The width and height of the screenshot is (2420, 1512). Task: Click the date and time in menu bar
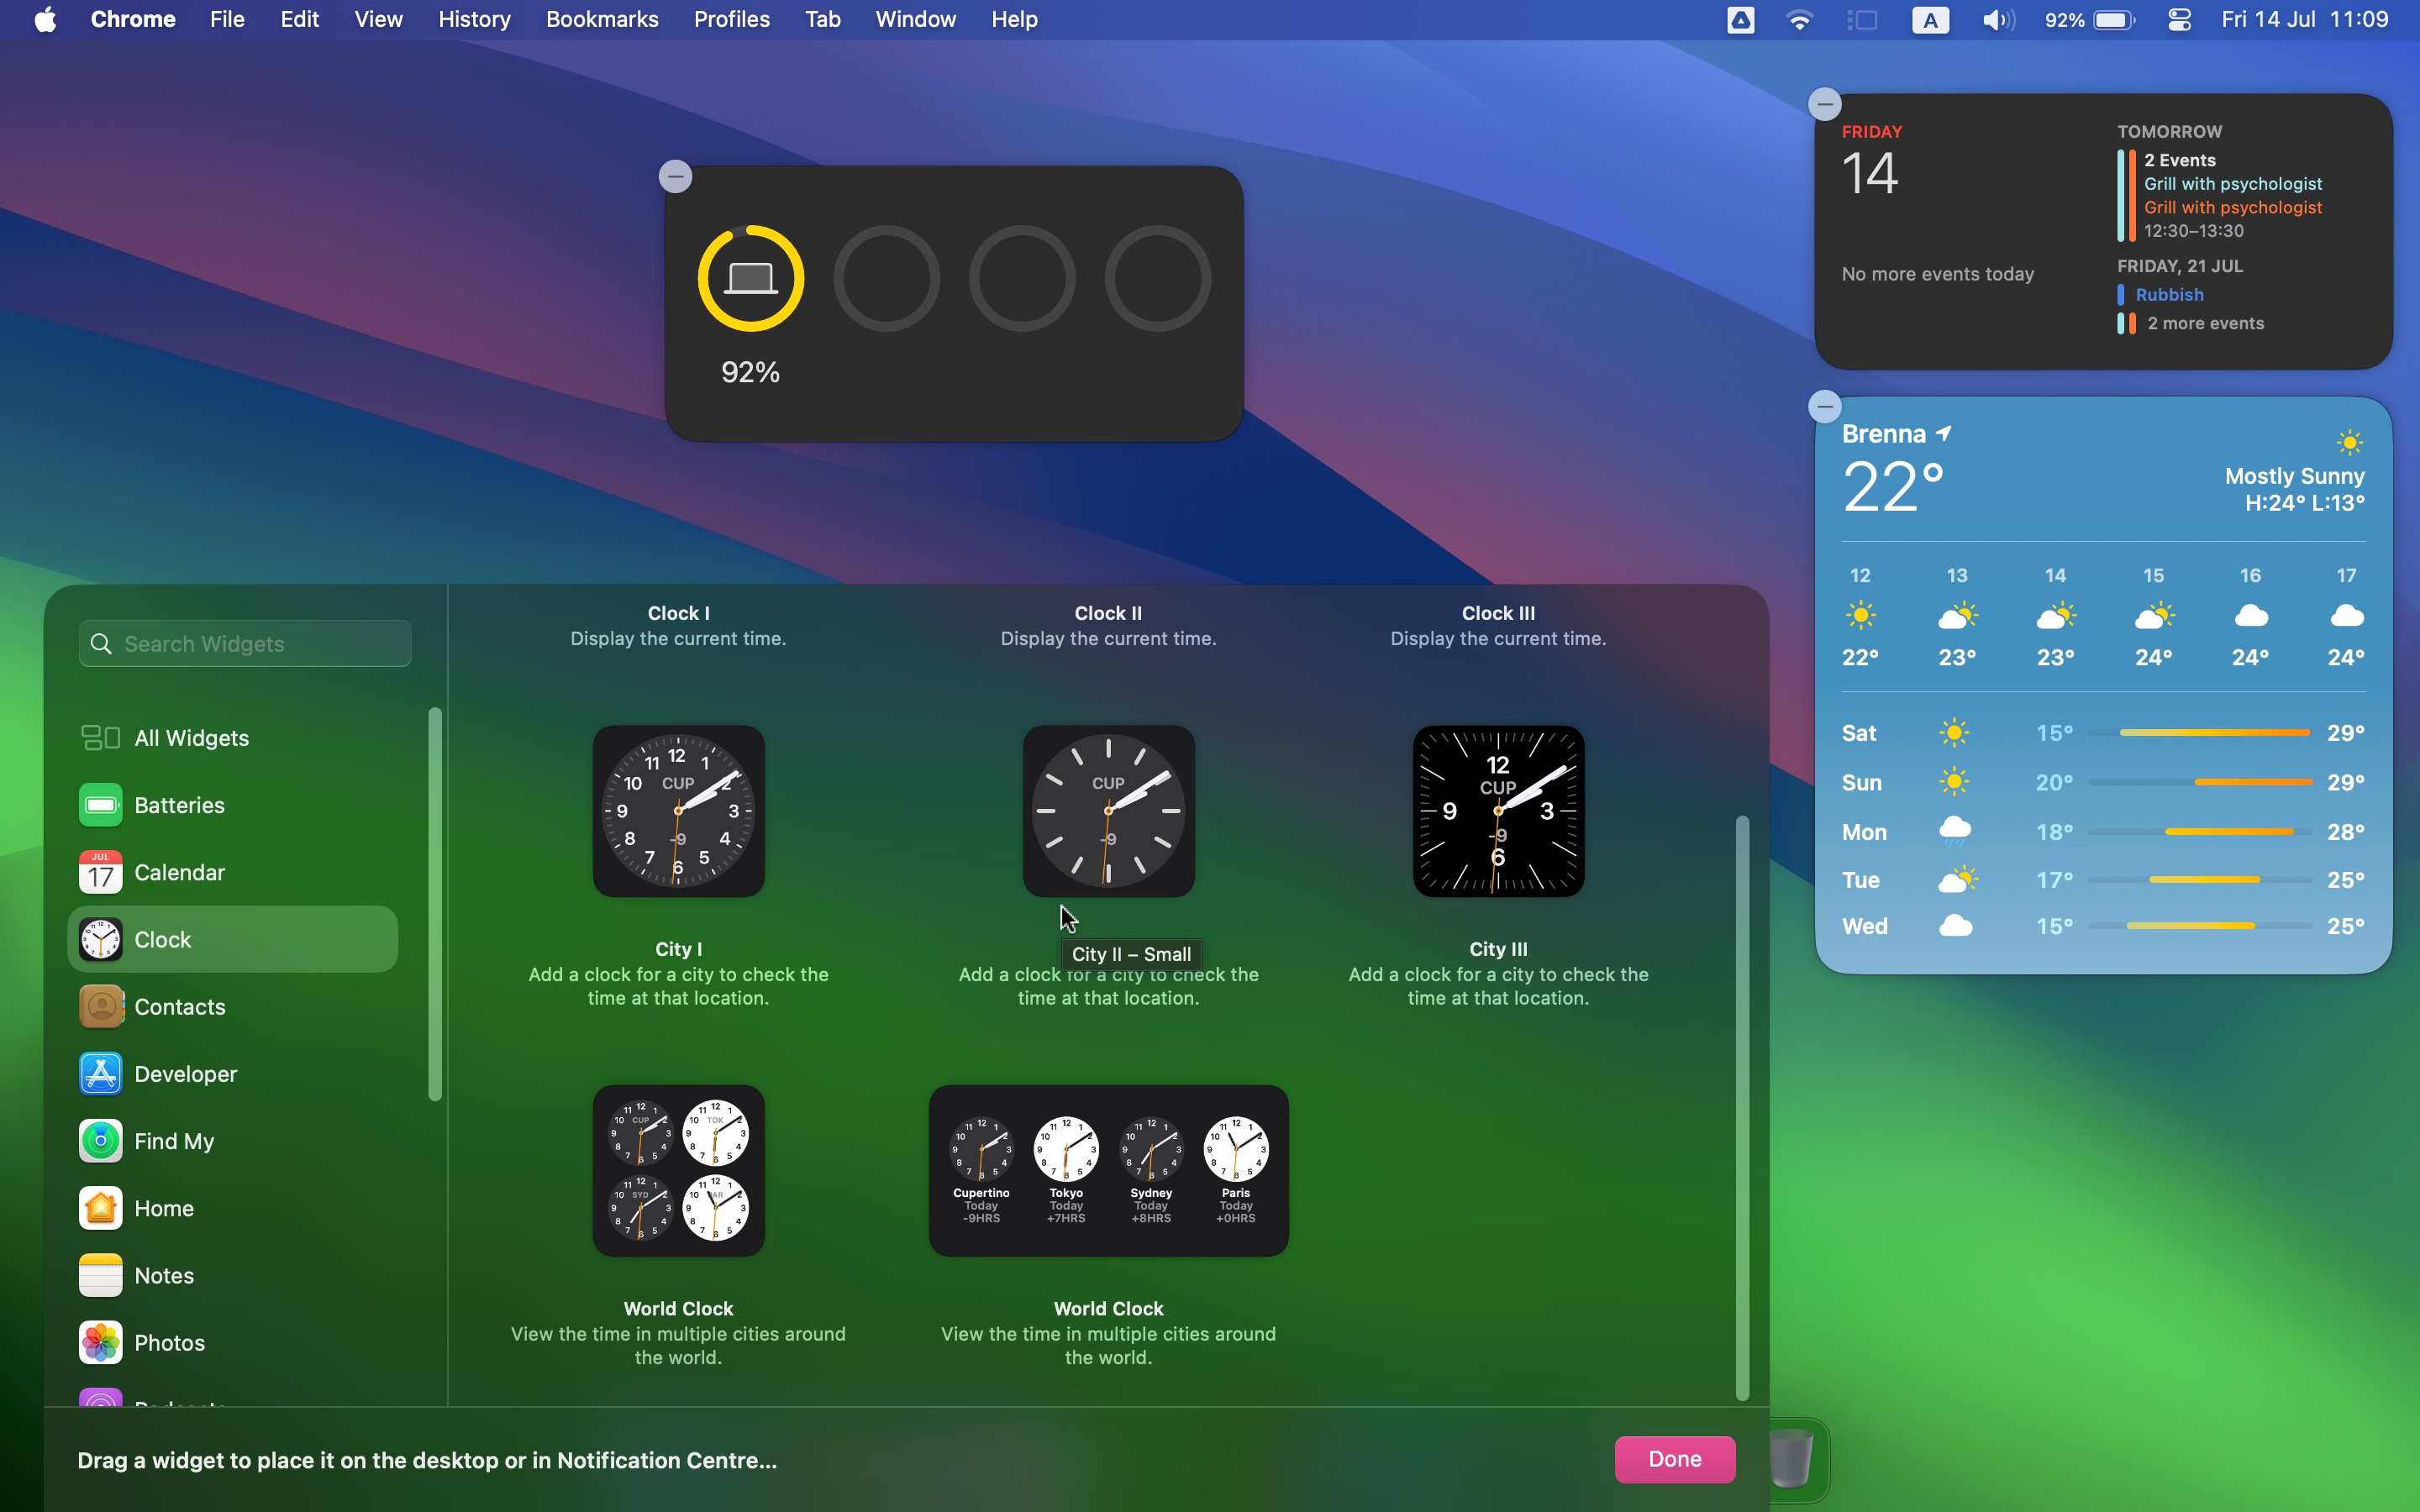coord(2304,19)
